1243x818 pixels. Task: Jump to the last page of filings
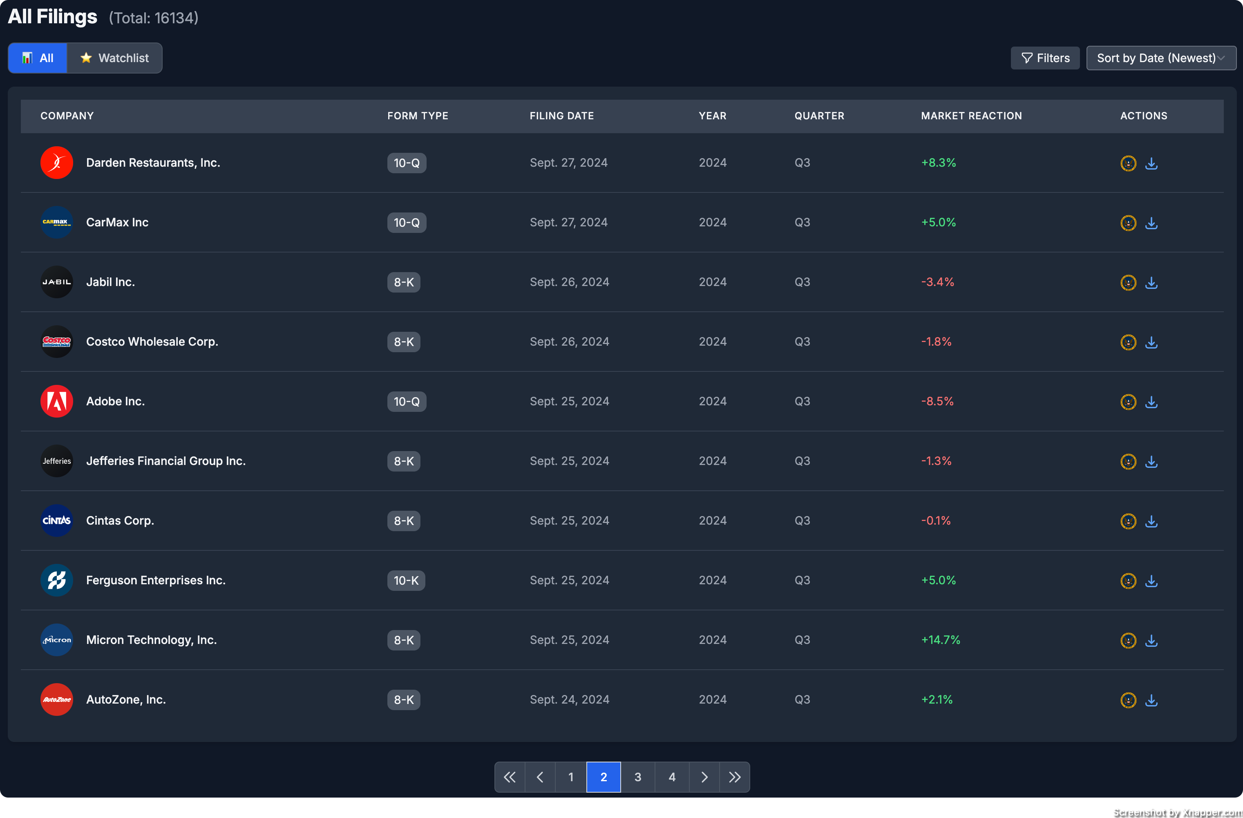coord(735,777)
